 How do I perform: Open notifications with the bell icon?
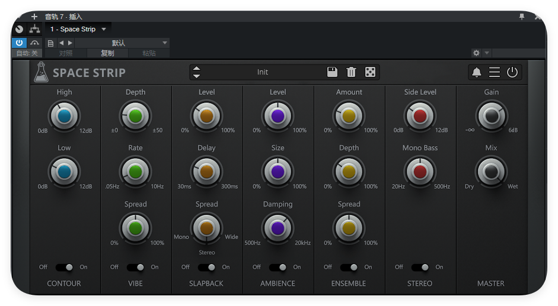click(x=477, y=72)
